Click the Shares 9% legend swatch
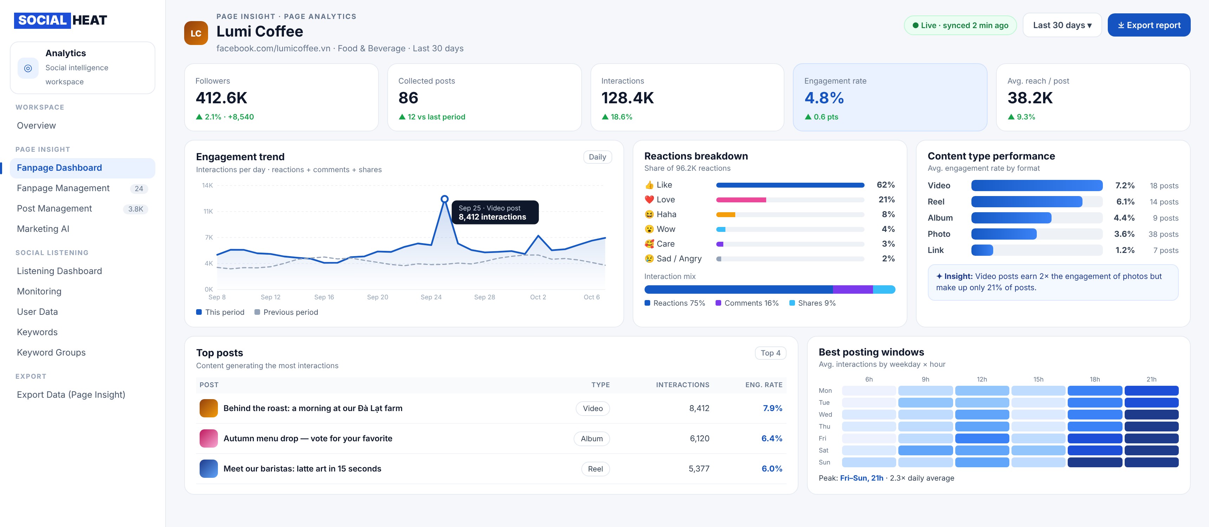The width and height of the screenshot is (1209, 527). coord(792,303)
